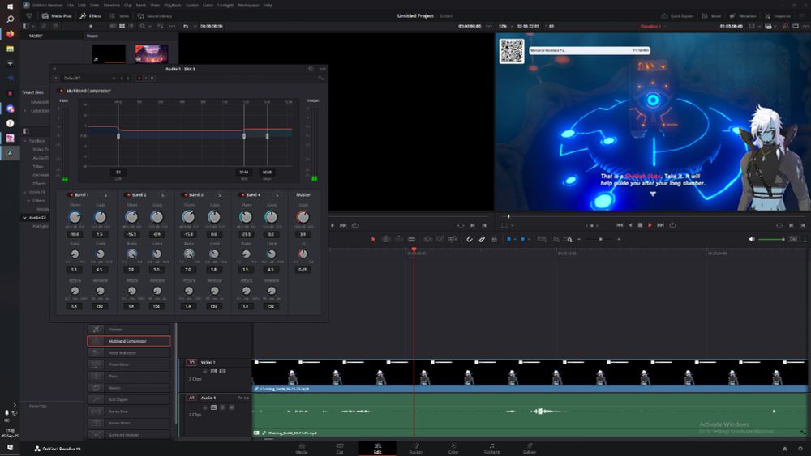Open the marker color dropdown arrow
The width and height of the screenshot is (811, 456).
click(528, 239)
